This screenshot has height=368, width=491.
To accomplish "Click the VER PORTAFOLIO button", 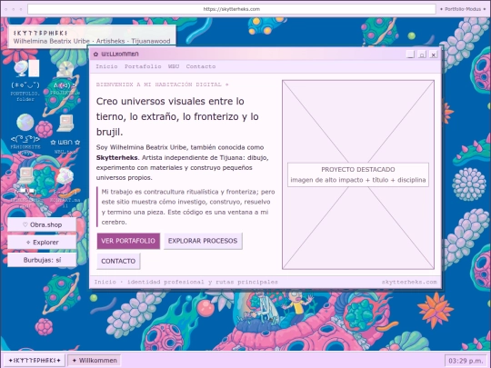I will 128,241.
